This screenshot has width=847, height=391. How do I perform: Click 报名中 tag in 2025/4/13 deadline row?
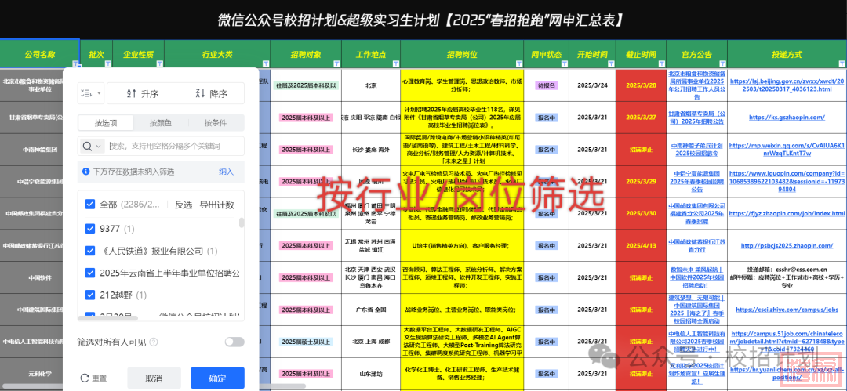(546, 246)
